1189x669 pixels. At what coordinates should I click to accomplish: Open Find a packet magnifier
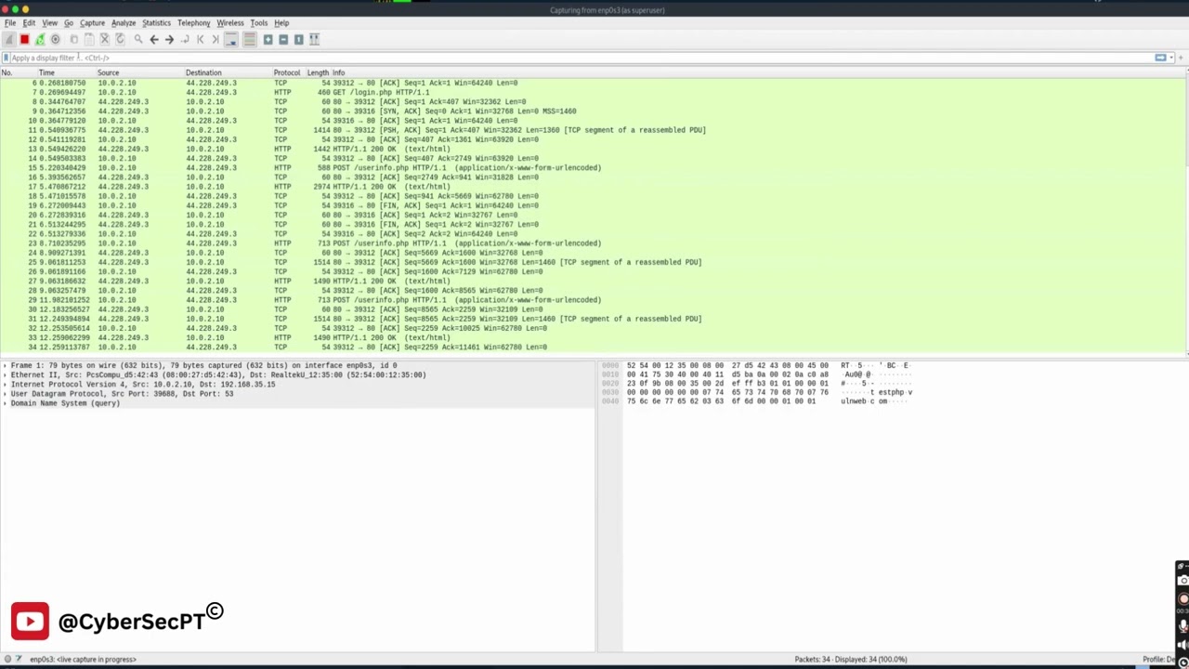pyautogui.click(x=138, y=39)
